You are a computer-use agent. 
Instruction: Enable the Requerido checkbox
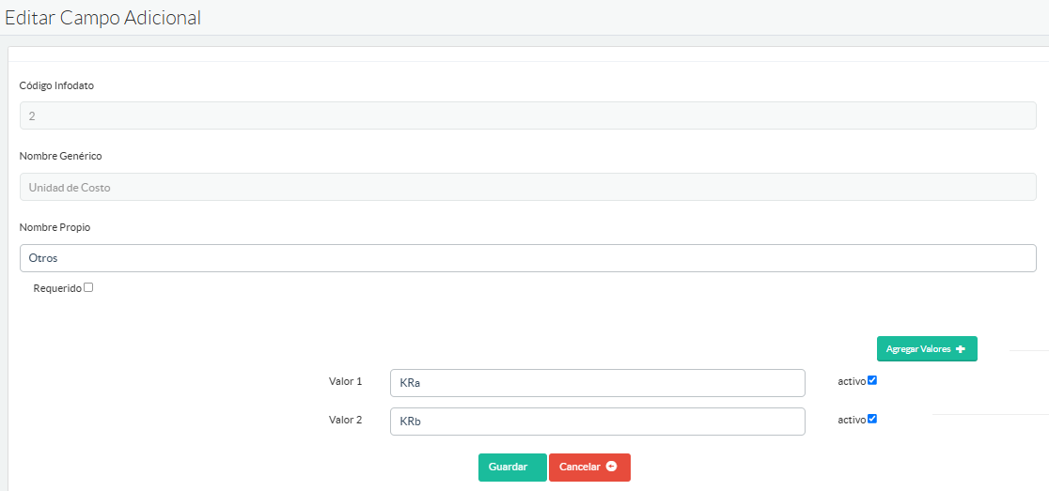click(x=88, y=288)
